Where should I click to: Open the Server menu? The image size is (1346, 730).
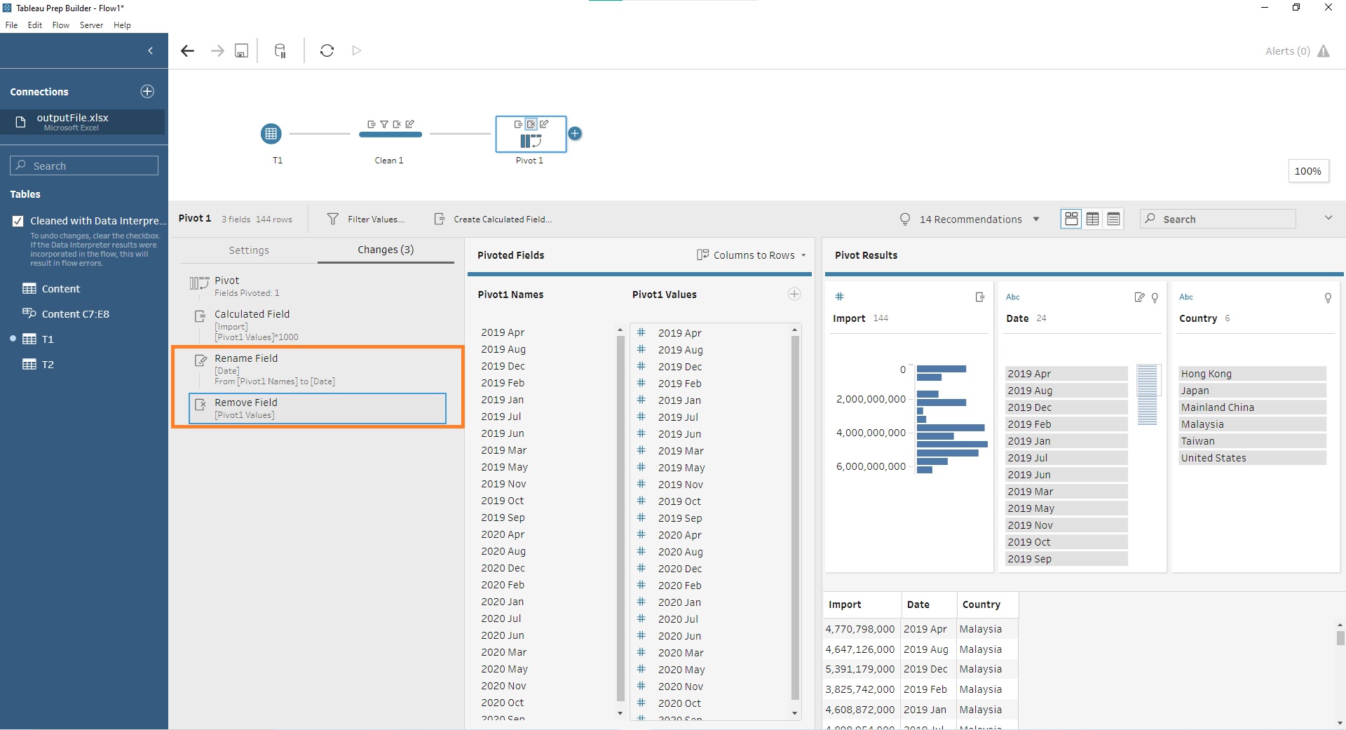click(91, 25)
